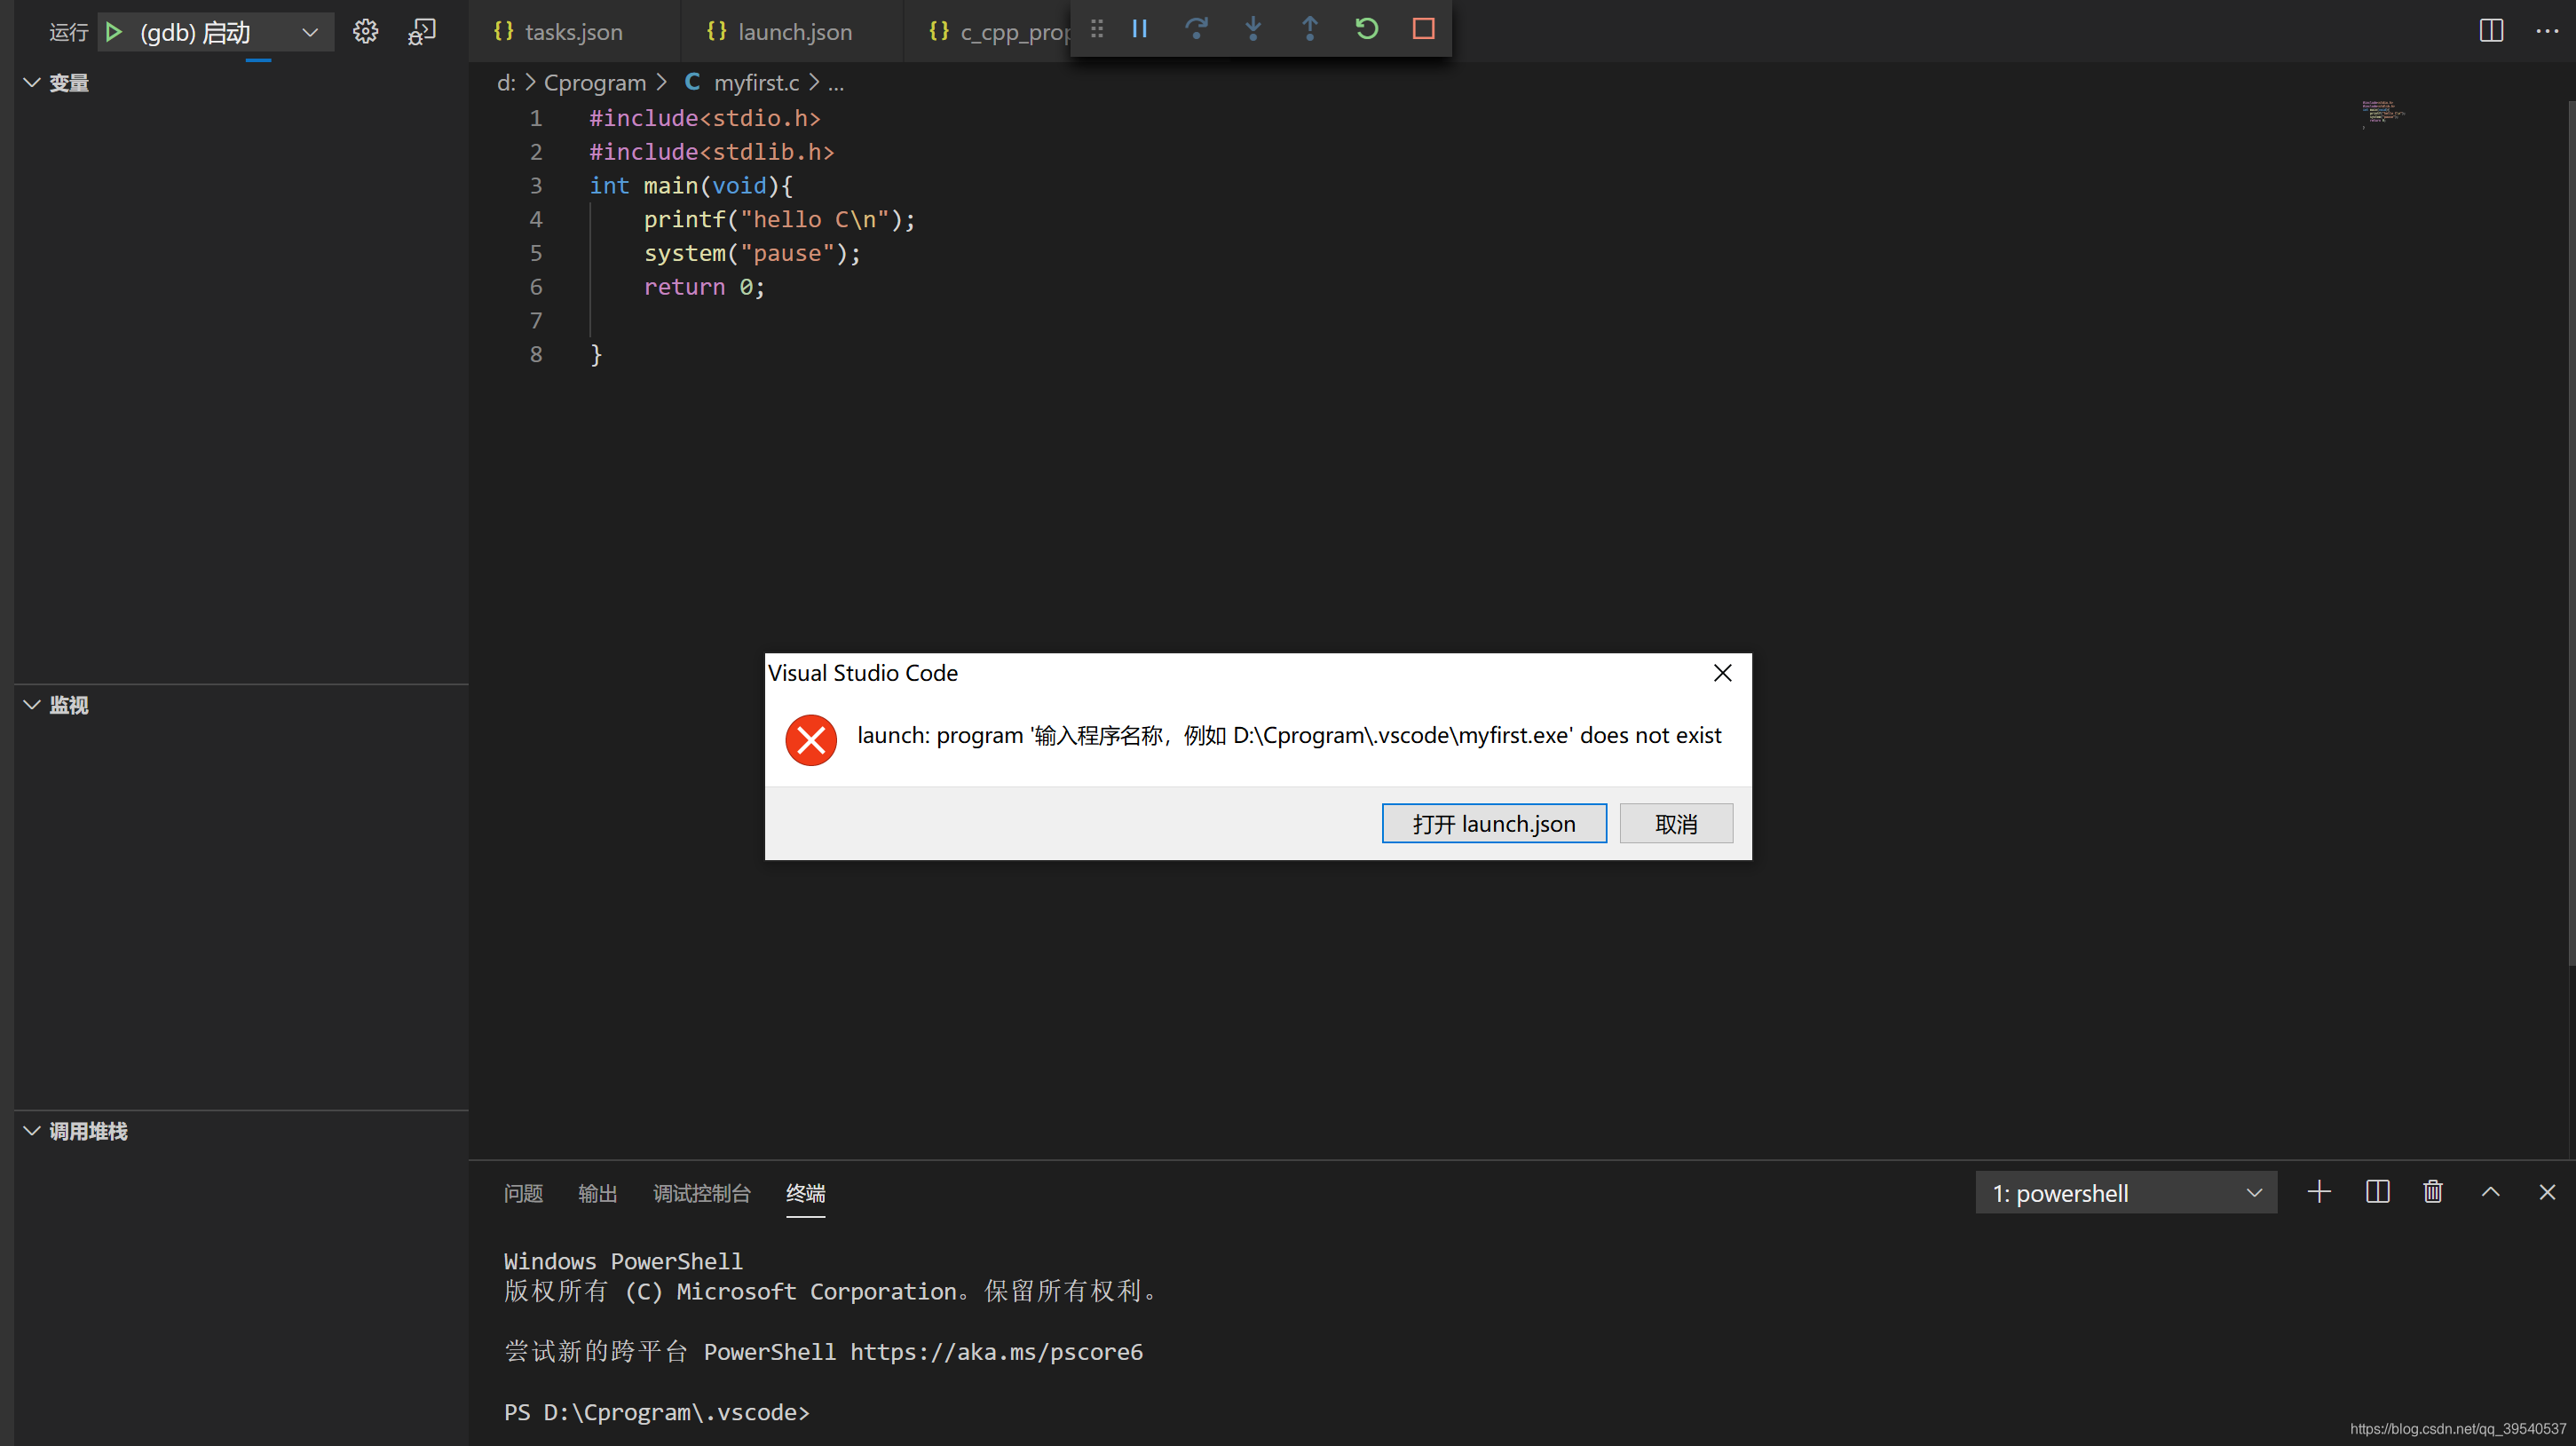The width and height of the screenshot is (2576, 1446).
Task: Split the editor window
Action: pos(2490,30)
